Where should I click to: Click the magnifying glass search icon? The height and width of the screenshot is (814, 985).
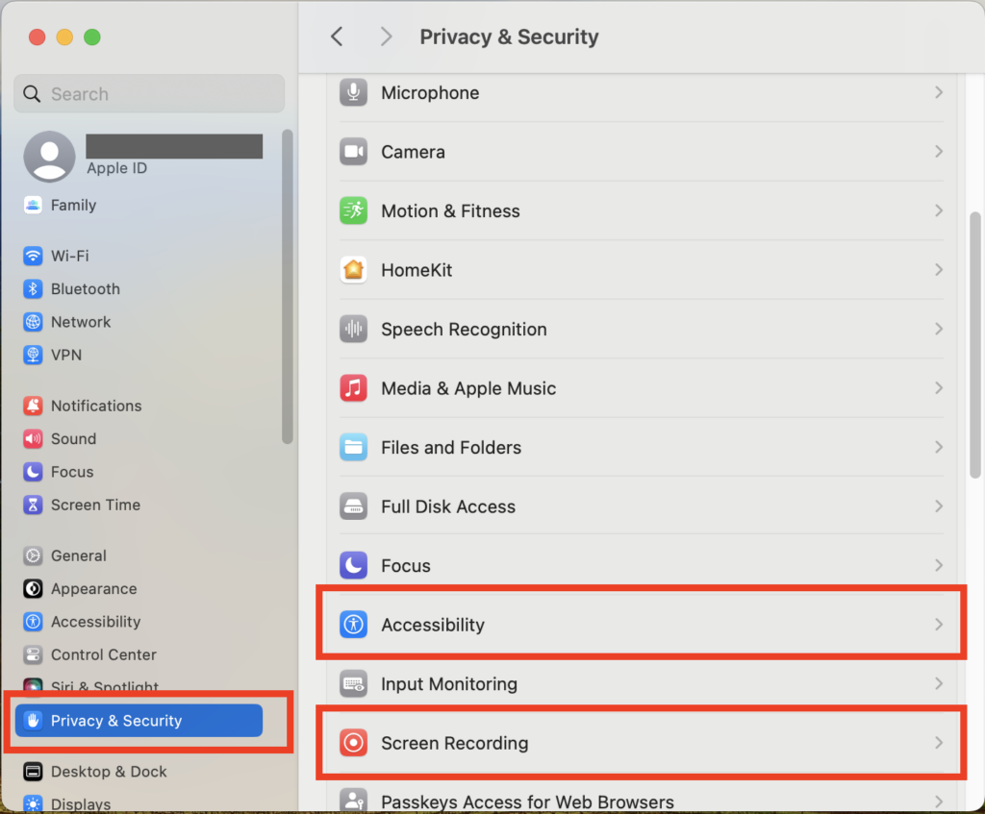coord(32,94)
